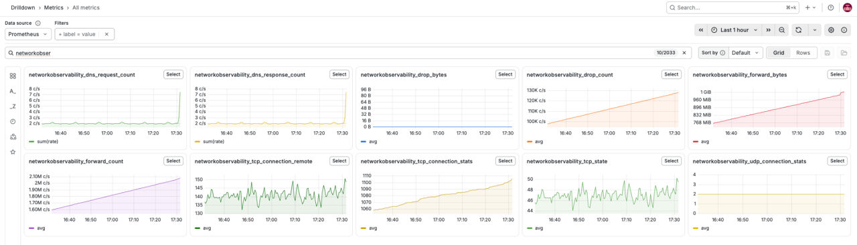This screenshot has height=245, width=857.
Task: Click networkobservability_udp_connection_stats panel title
Action: (x=749, y=161)
